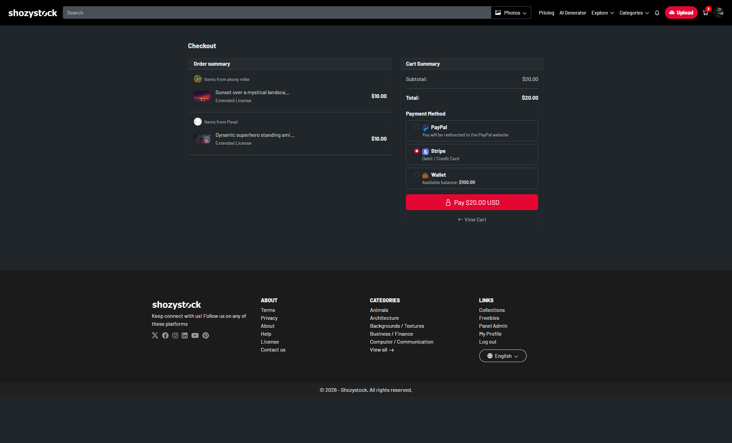Go to the Pricing page
Viewport: 732px width, 443px height.
pyautogui.click(x=546, y=13)
